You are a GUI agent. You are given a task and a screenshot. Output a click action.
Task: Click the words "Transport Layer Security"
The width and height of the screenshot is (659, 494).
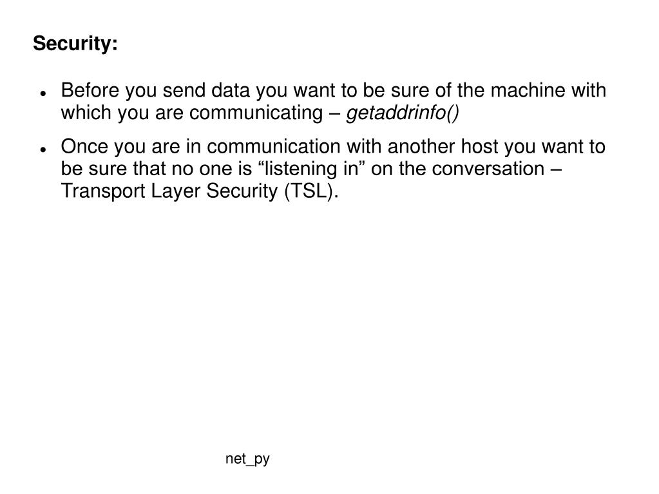pos(169,191)
